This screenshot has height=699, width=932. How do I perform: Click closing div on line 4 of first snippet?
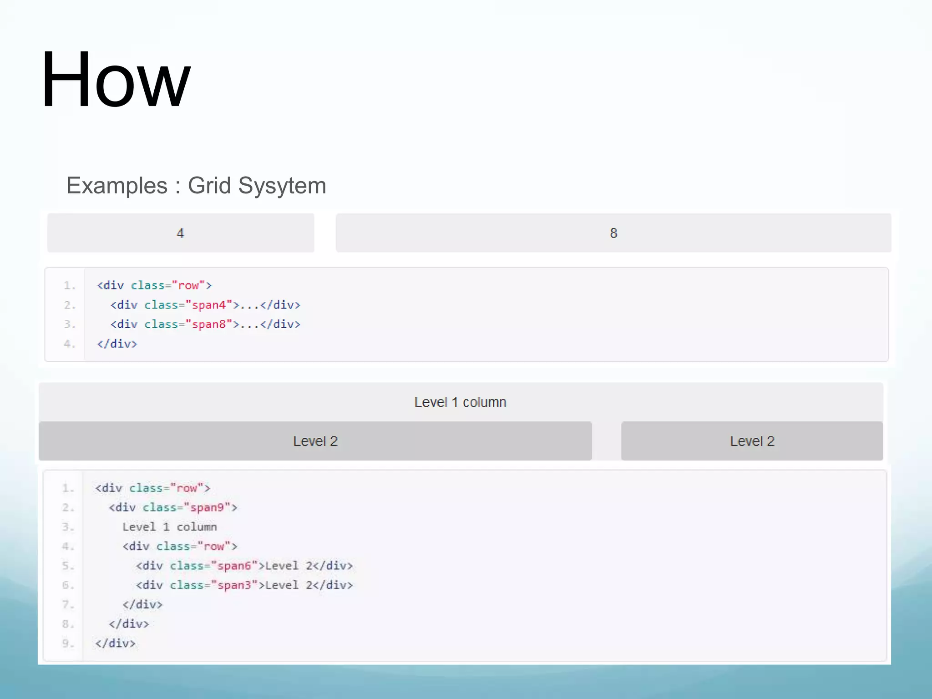click(x=117, y=344)
